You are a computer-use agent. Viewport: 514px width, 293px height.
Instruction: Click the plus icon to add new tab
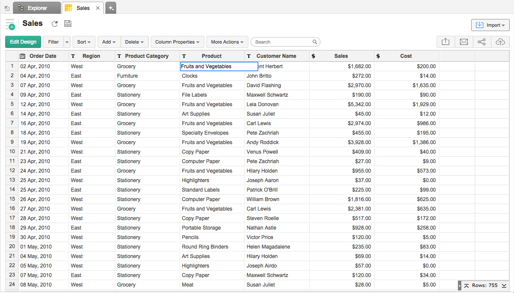[x=111, y=8]
